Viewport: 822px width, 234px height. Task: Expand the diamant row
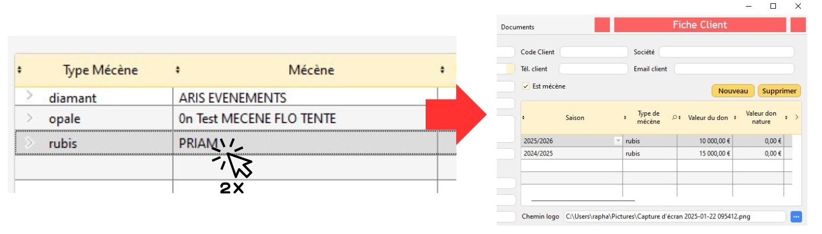coord(30,96)
